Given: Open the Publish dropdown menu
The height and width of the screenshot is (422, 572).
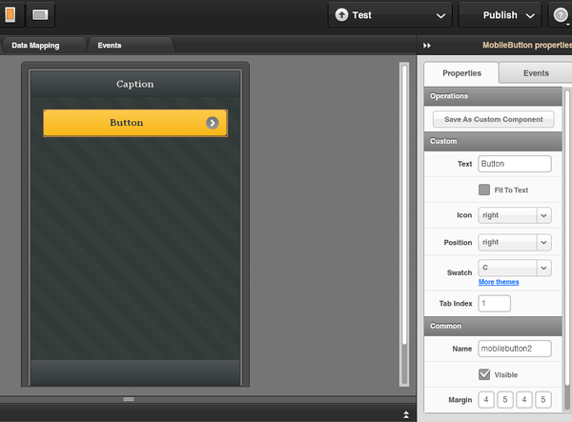Looking at the screenshot, I should click(500, 15).
